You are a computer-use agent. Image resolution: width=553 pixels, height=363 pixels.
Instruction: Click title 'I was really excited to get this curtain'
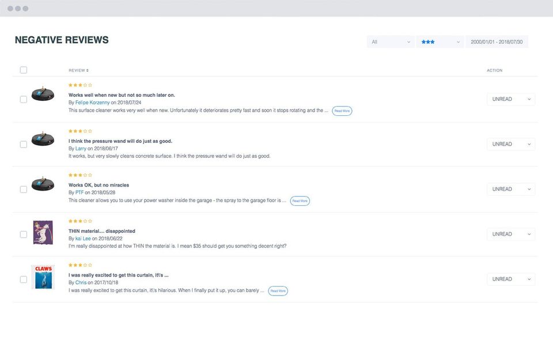click(x=119, y=275)
